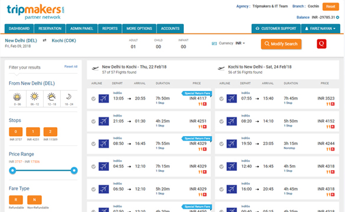Swap origin and destination arrows icon
This screenshot has height=212, width=345.
(44, 41)
